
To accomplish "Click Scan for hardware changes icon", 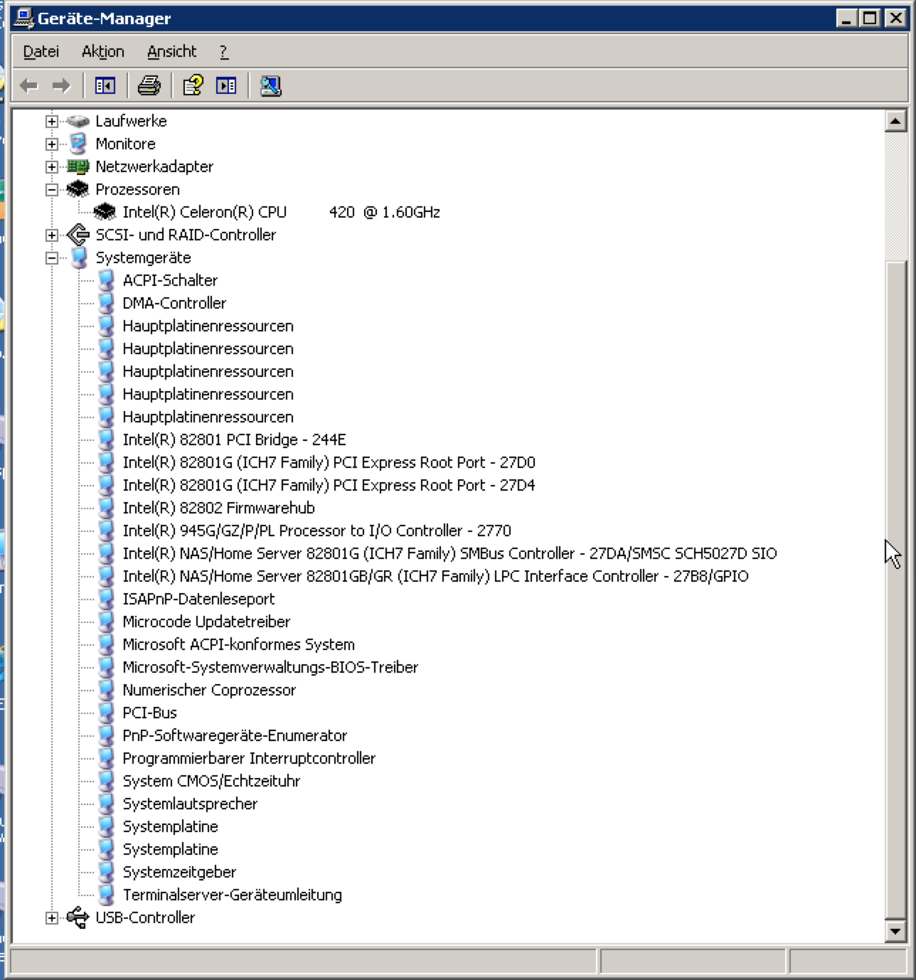I will coord(270,86).
